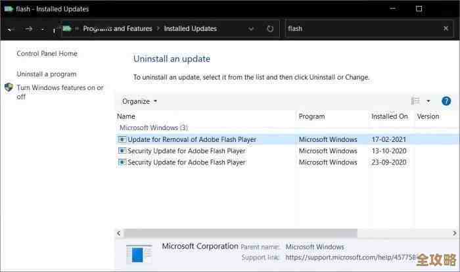460x272 pixels.
Task: Refresh the Installed Updates list
Action: tap(270, 29)
